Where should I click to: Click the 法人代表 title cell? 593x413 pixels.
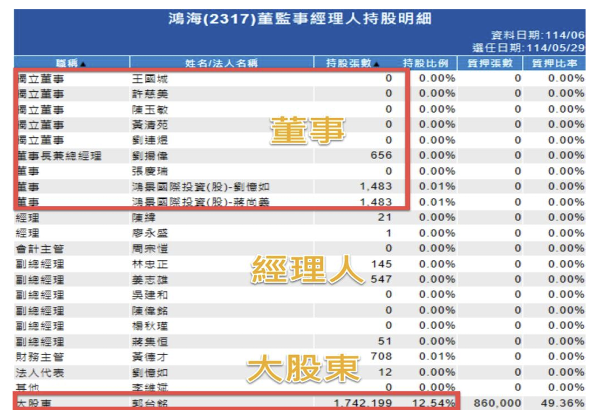pyautogui.click(x=39, y=372)
